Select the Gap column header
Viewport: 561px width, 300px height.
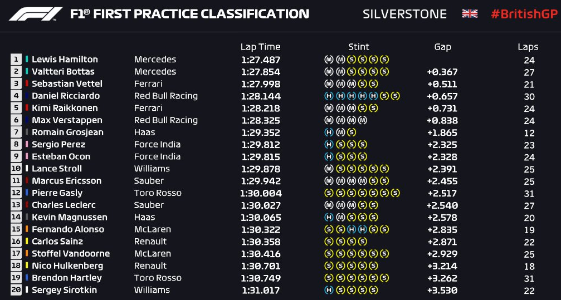[x=442, y=47]
